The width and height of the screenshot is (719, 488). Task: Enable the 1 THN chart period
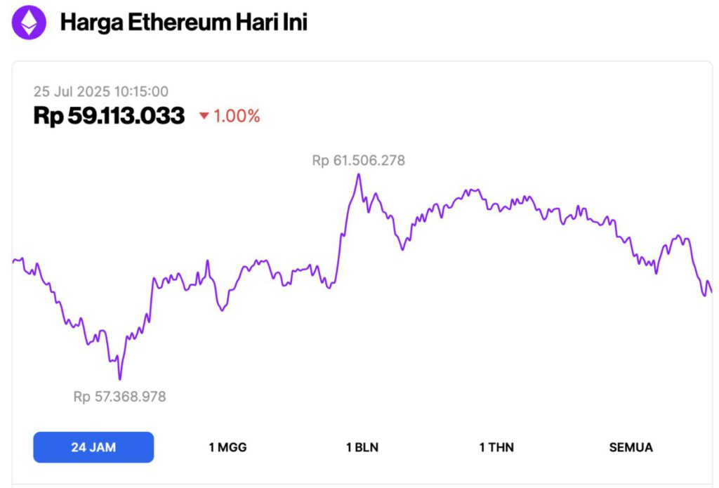click(496, 447)
